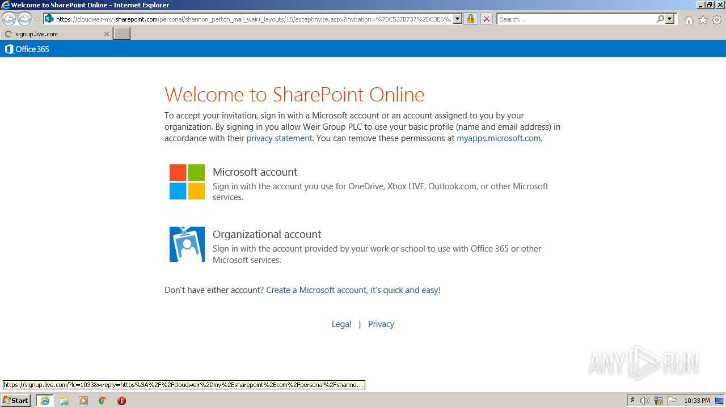Open the recent pages dropdown arrow
This screenshot has height=408, width=726.
click(x=37, y=19)
